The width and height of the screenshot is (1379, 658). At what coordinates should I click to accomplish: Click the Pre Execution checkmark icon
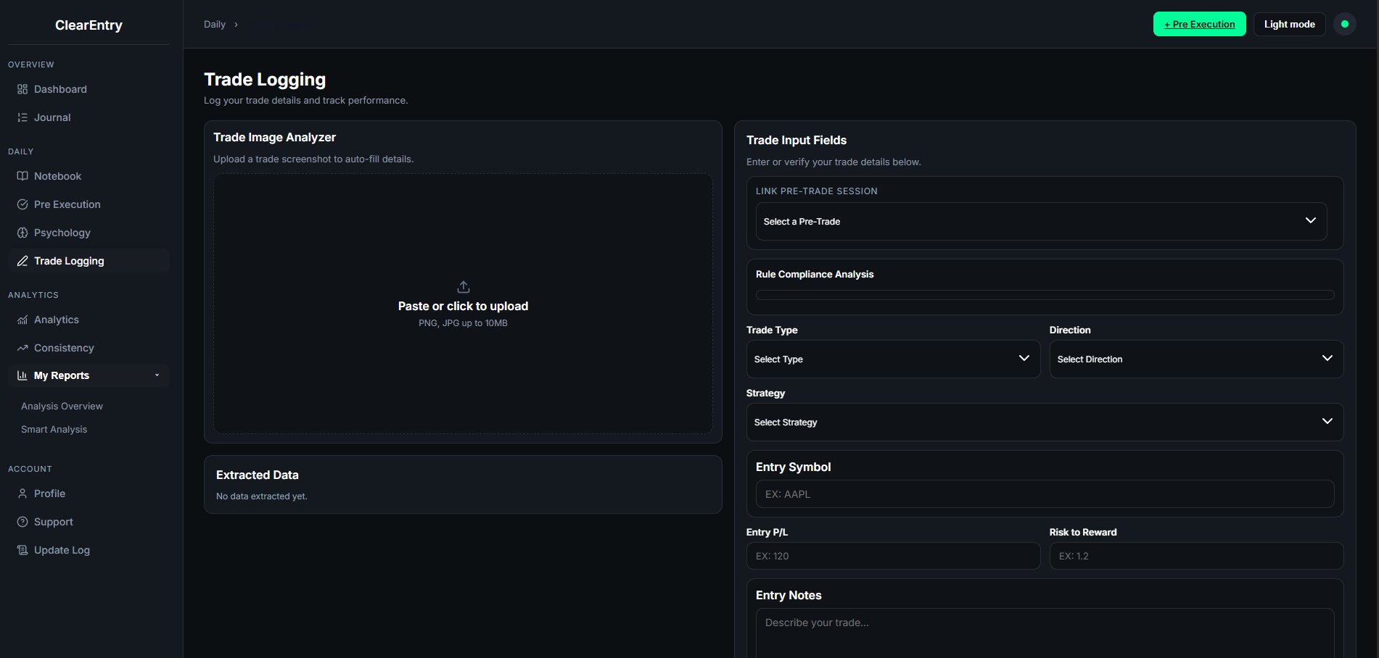click(x=22, y=204)
